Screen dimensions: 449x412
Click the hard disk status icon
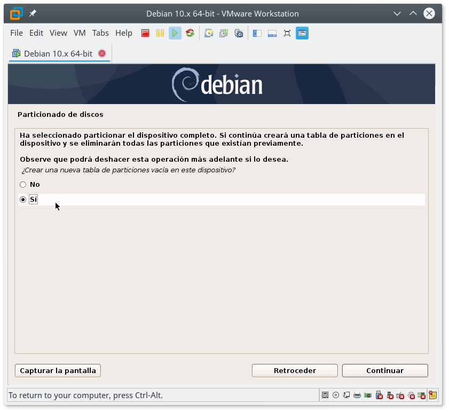325,395
